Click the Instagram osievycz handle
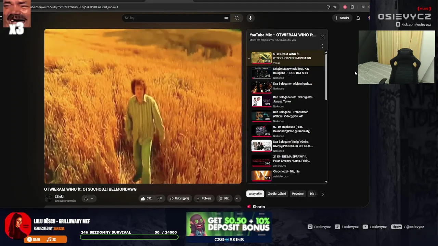 coord(319,227)
